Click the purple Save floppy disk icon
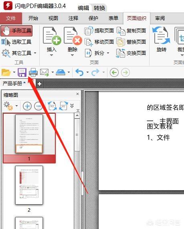 (x=22, y=72)
